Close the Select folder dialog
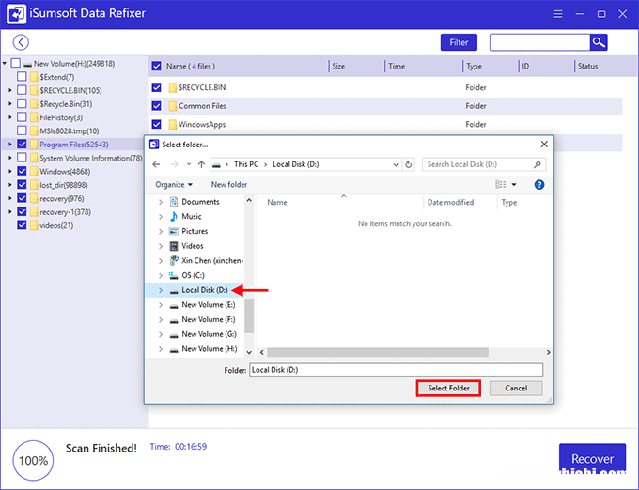The image size is (639, 490). (544, 145)
